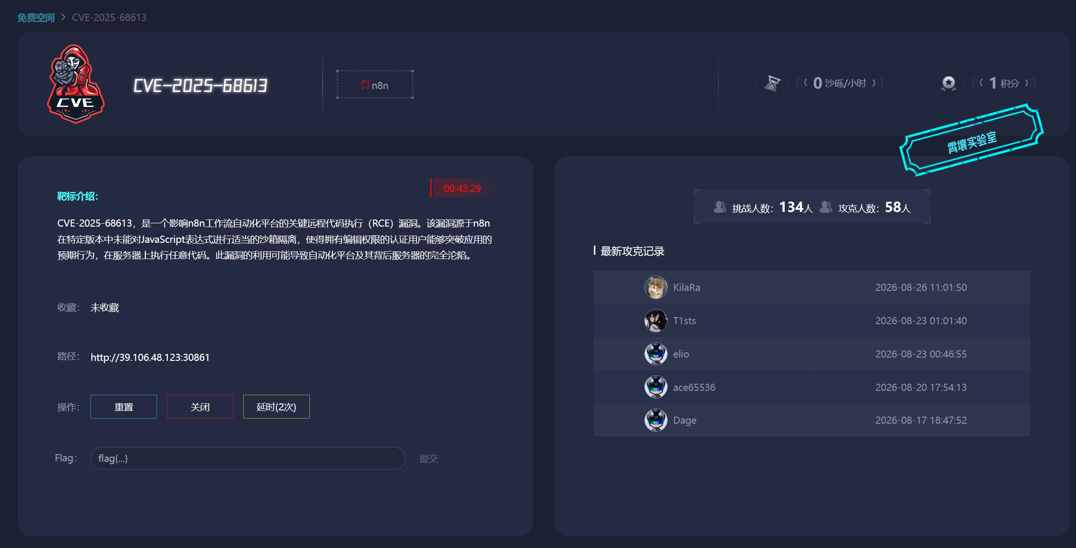Focus the Flag input field

pyautogui.click(x=248, y=458)
